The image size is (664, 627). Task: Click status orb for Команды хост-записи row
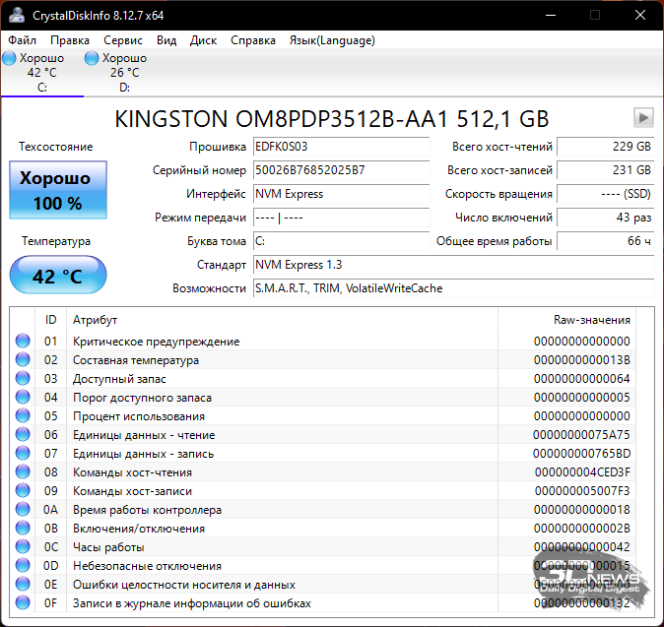tap(23, 490)
